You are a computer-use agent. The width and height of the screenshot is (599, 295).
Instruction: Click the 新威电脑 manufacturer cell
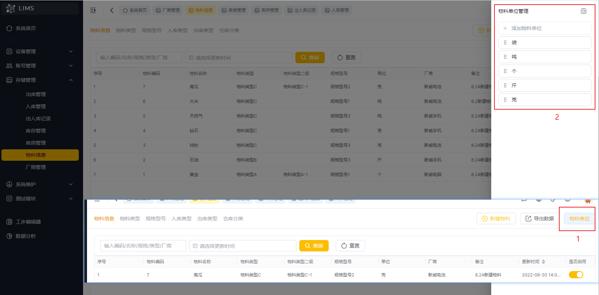point(433,175)
